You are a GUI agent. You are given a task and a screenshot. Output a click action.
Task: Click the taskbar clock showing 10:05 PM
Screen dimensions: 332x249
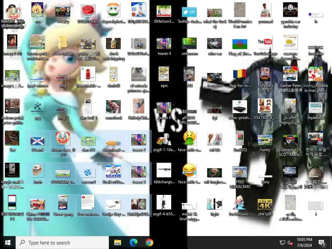[304, 243]
